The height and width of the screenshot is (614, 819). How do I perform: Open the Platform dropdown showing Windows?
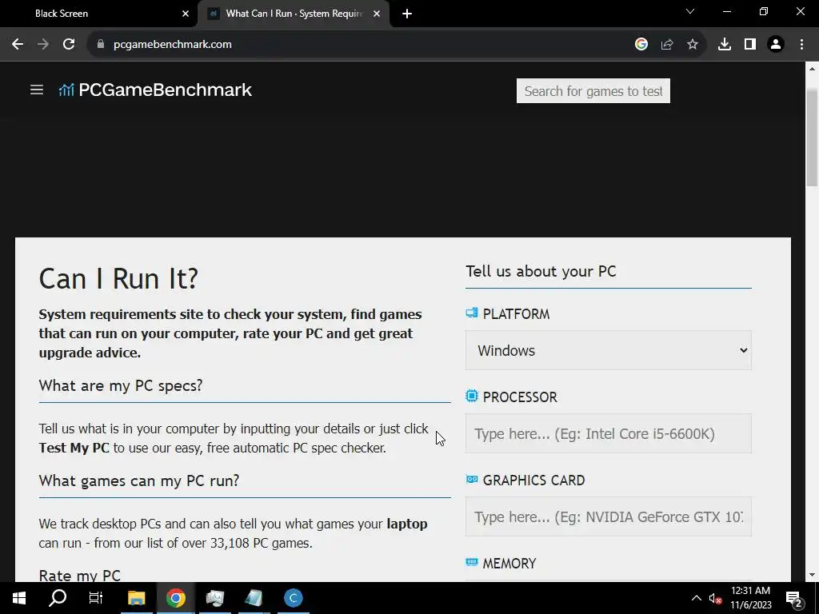(608, 350)
